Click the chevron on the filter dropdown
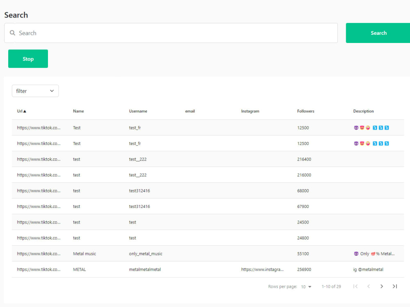 pyautogui.click(x=52, y=90)
